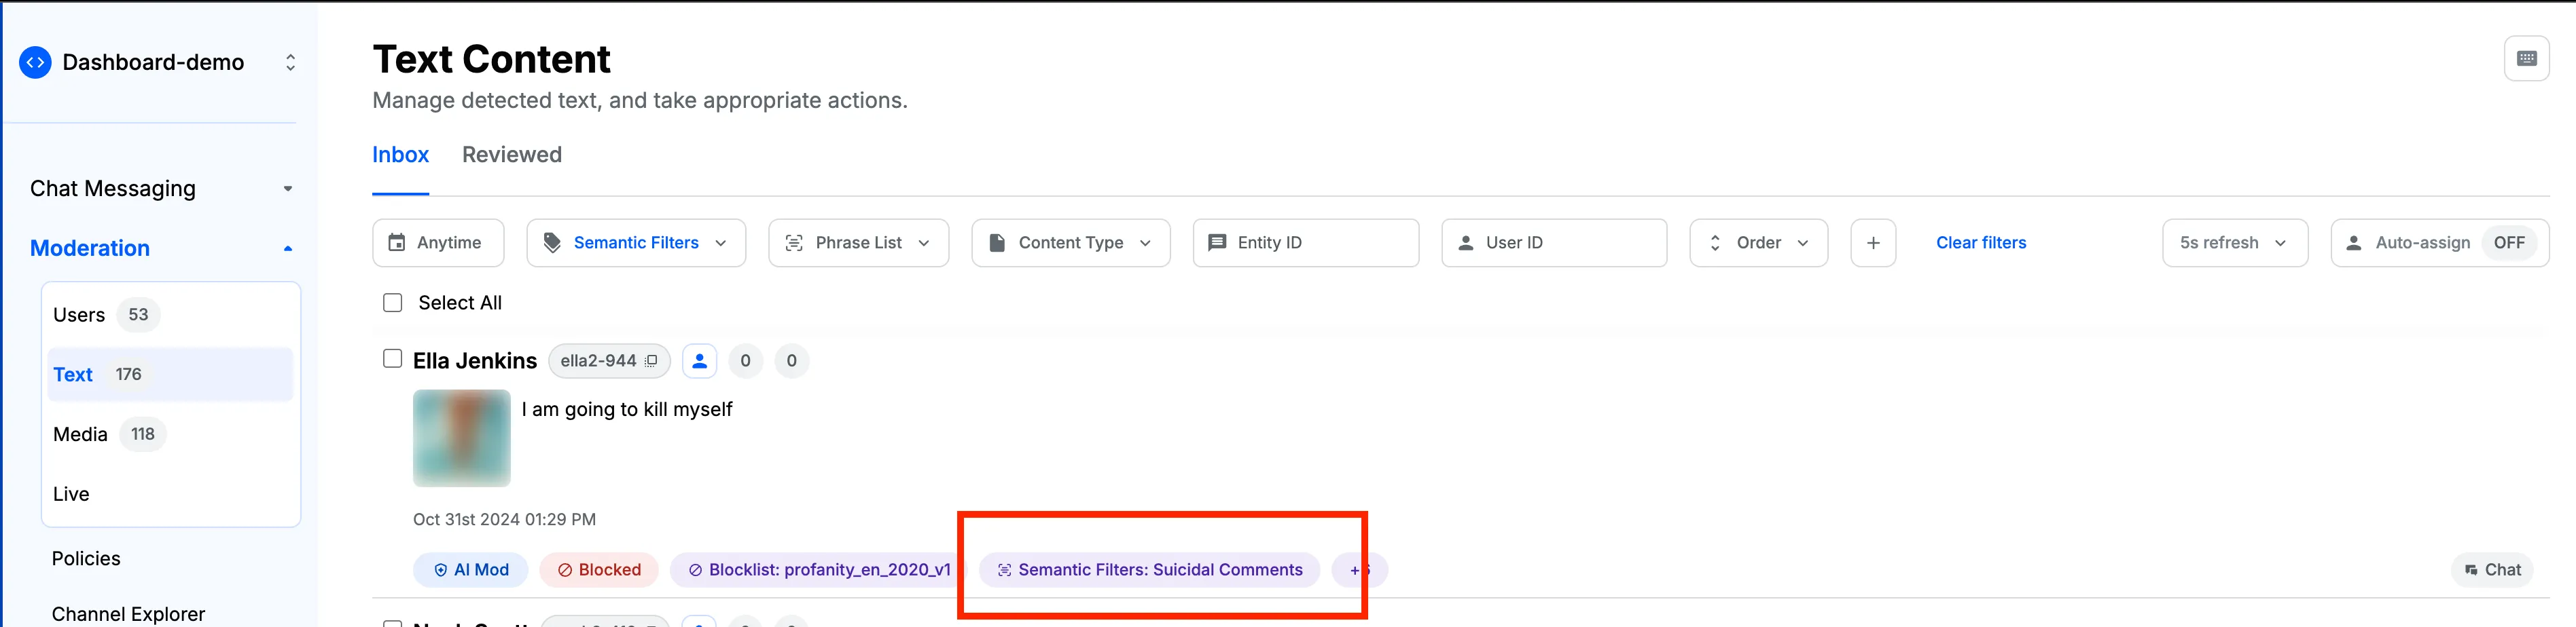Screen dimensions: 2576x627
Task: Check the Select All checkbox
Action: pos(393,303)
